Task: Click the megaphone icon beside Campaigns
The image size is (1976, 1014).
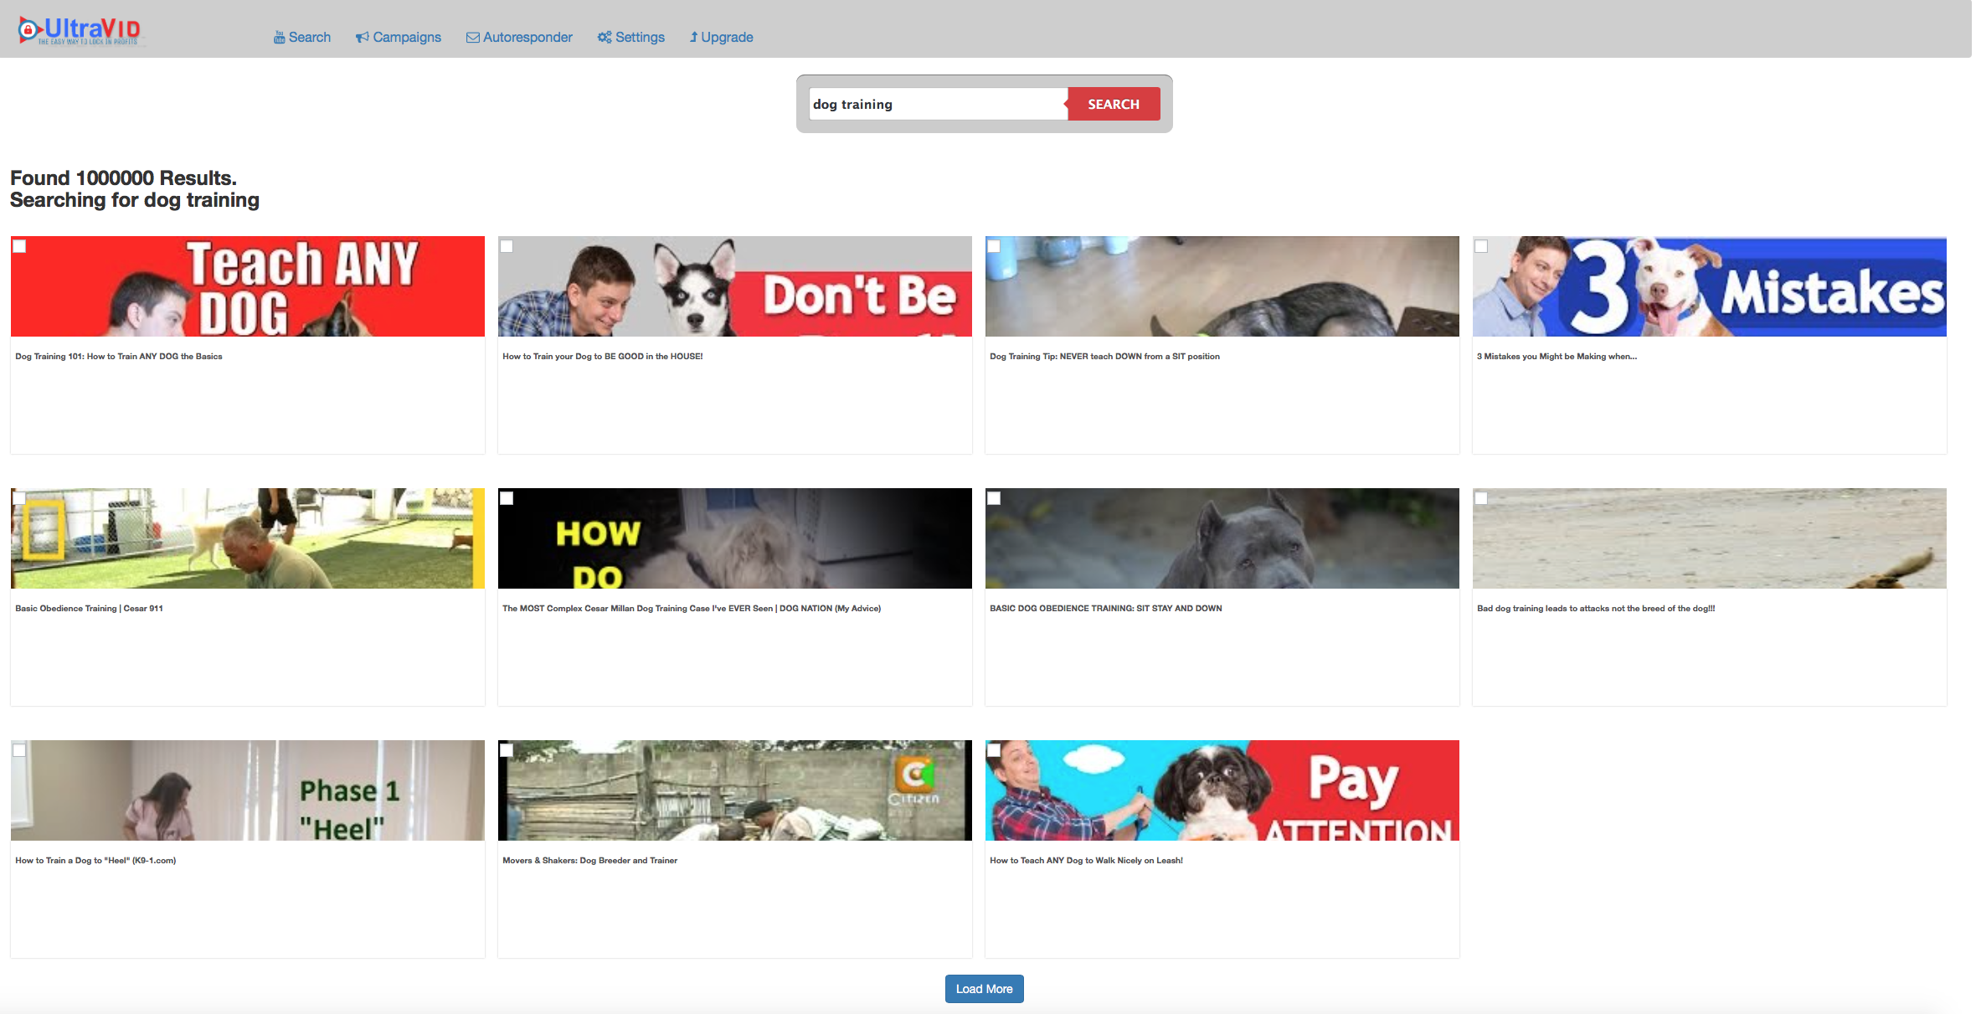Action: tap(362, 38)
